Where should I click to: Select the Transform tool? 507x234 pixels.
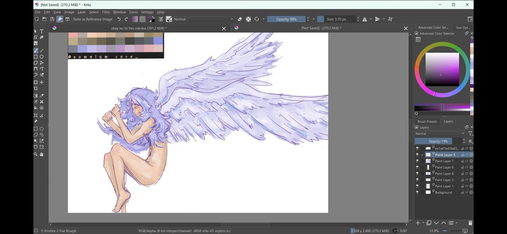[36, 82]
